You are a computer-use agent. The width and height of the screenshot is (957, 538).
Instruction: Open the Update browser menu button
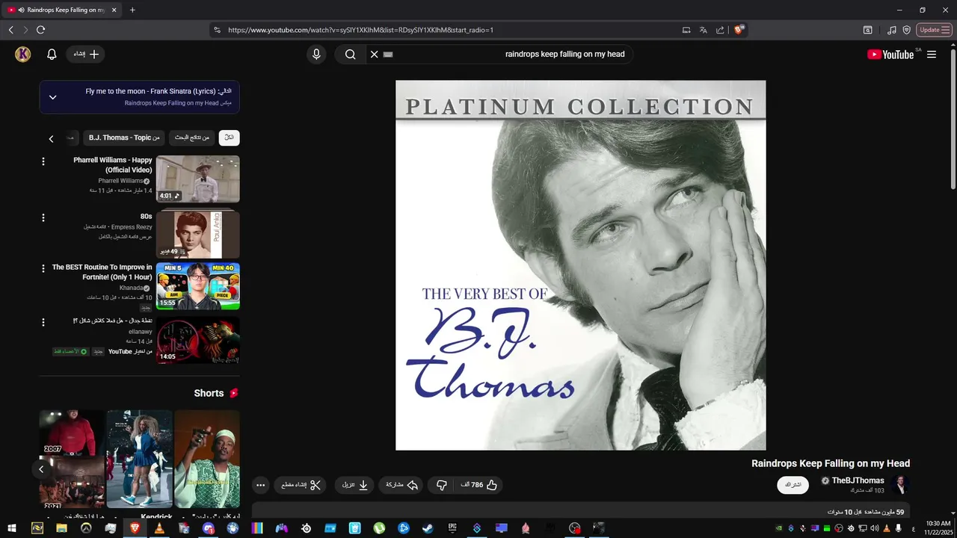point(934,30)
